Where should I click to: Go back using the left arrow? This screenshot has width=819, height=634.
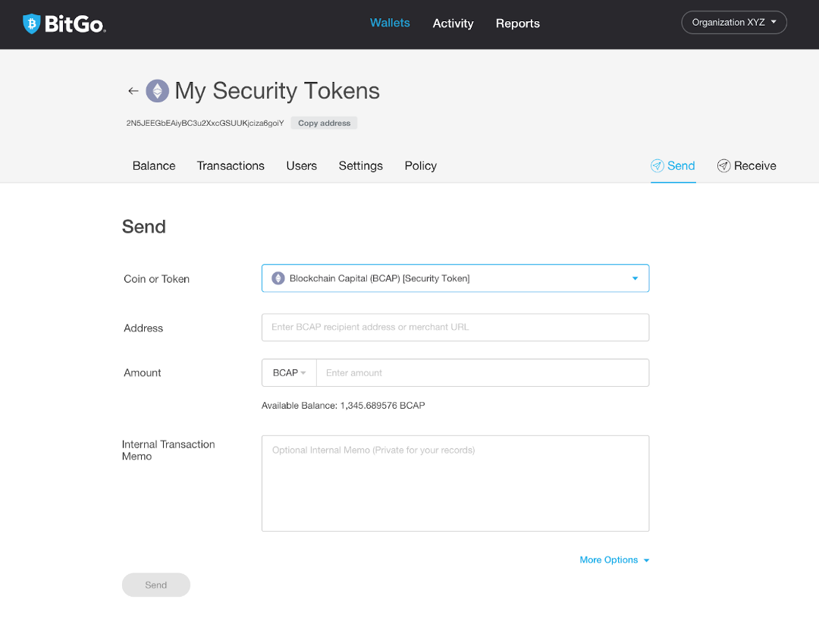[133, 91]
